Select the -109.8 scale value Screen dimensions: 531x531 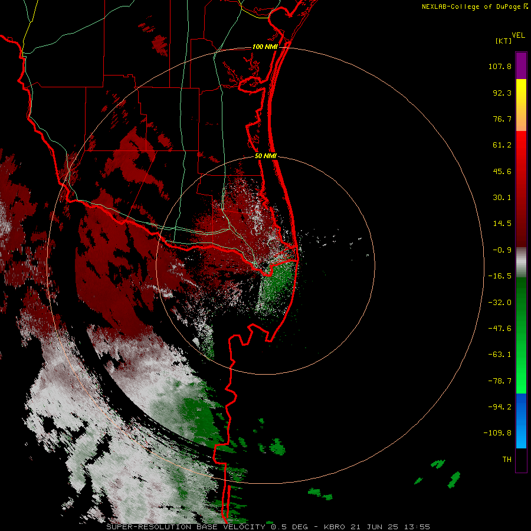coord(497,433)
